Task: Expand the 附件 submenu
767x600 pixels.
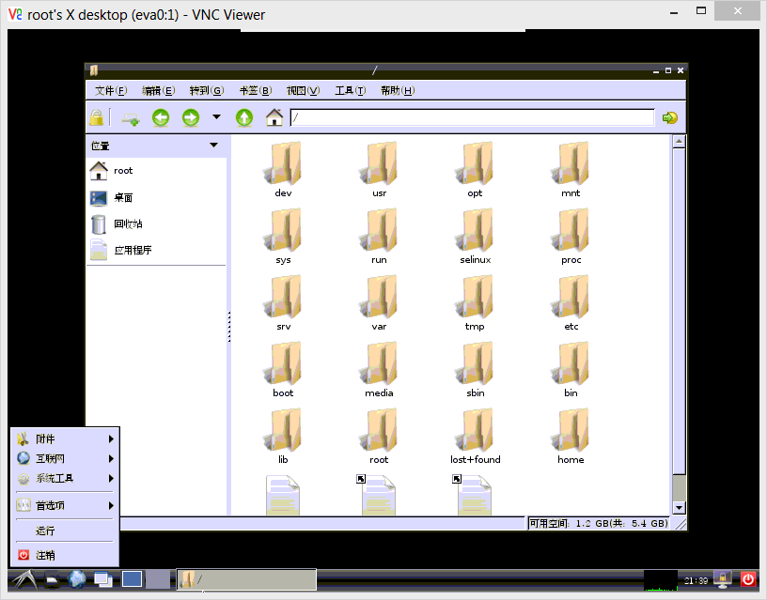Action: pyautogui.click(x=64, y=438)
